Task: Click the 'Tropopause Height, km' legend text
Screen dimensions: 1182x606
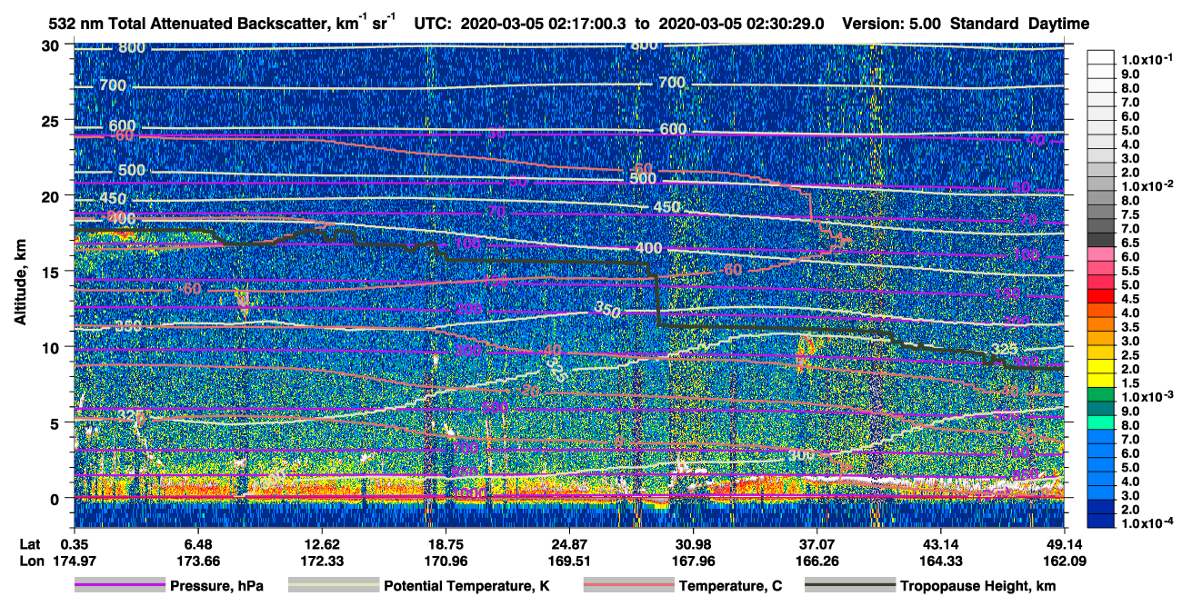Action: click(977, 586)
